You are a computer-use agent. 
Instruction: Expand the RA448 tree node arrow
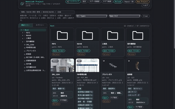coord(23,35)
